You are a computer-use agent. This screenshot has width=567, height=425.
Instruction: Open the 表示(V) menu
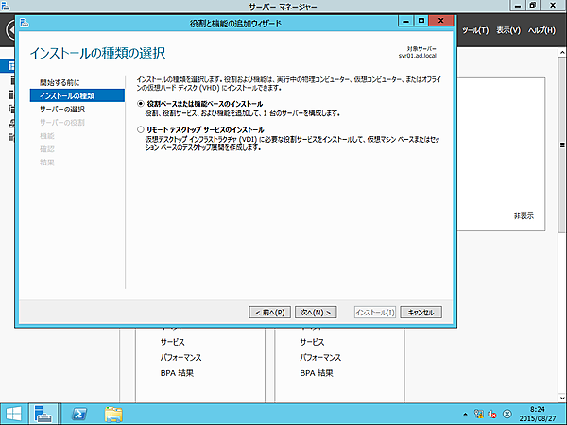(x=508, y=31)
